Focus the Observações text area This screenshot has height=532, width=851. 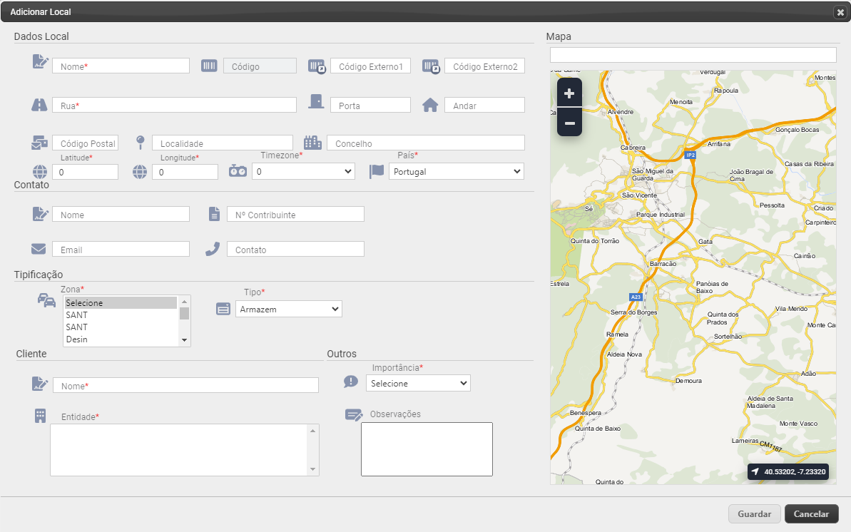pos(427,449)
